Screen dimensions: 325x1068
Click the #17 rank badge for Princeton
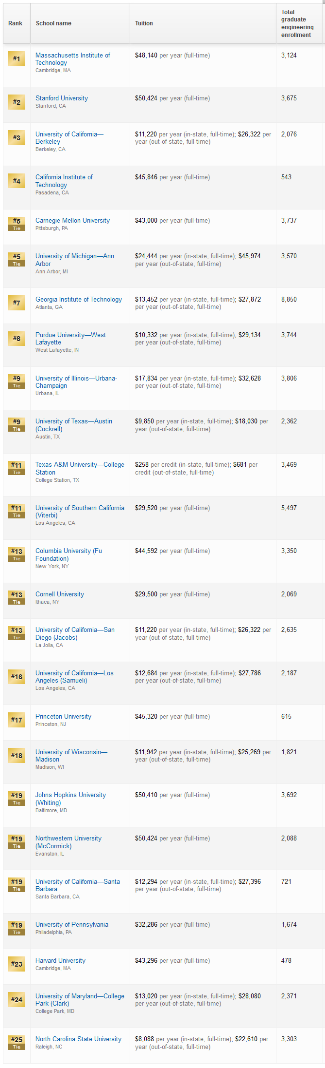(17, 720)
